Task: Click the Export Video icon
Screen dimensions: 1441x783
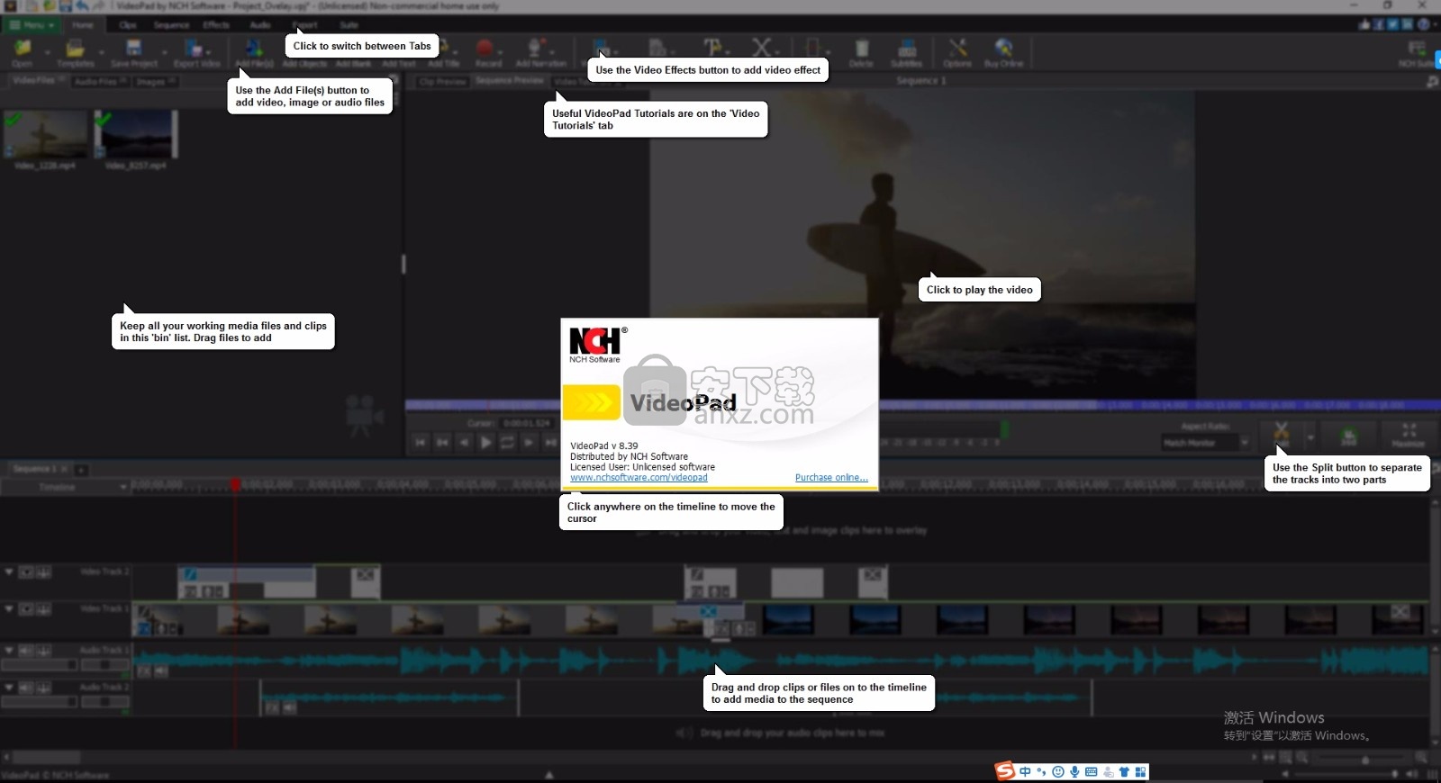Action: pyautogui.click(x=193, y=48)
